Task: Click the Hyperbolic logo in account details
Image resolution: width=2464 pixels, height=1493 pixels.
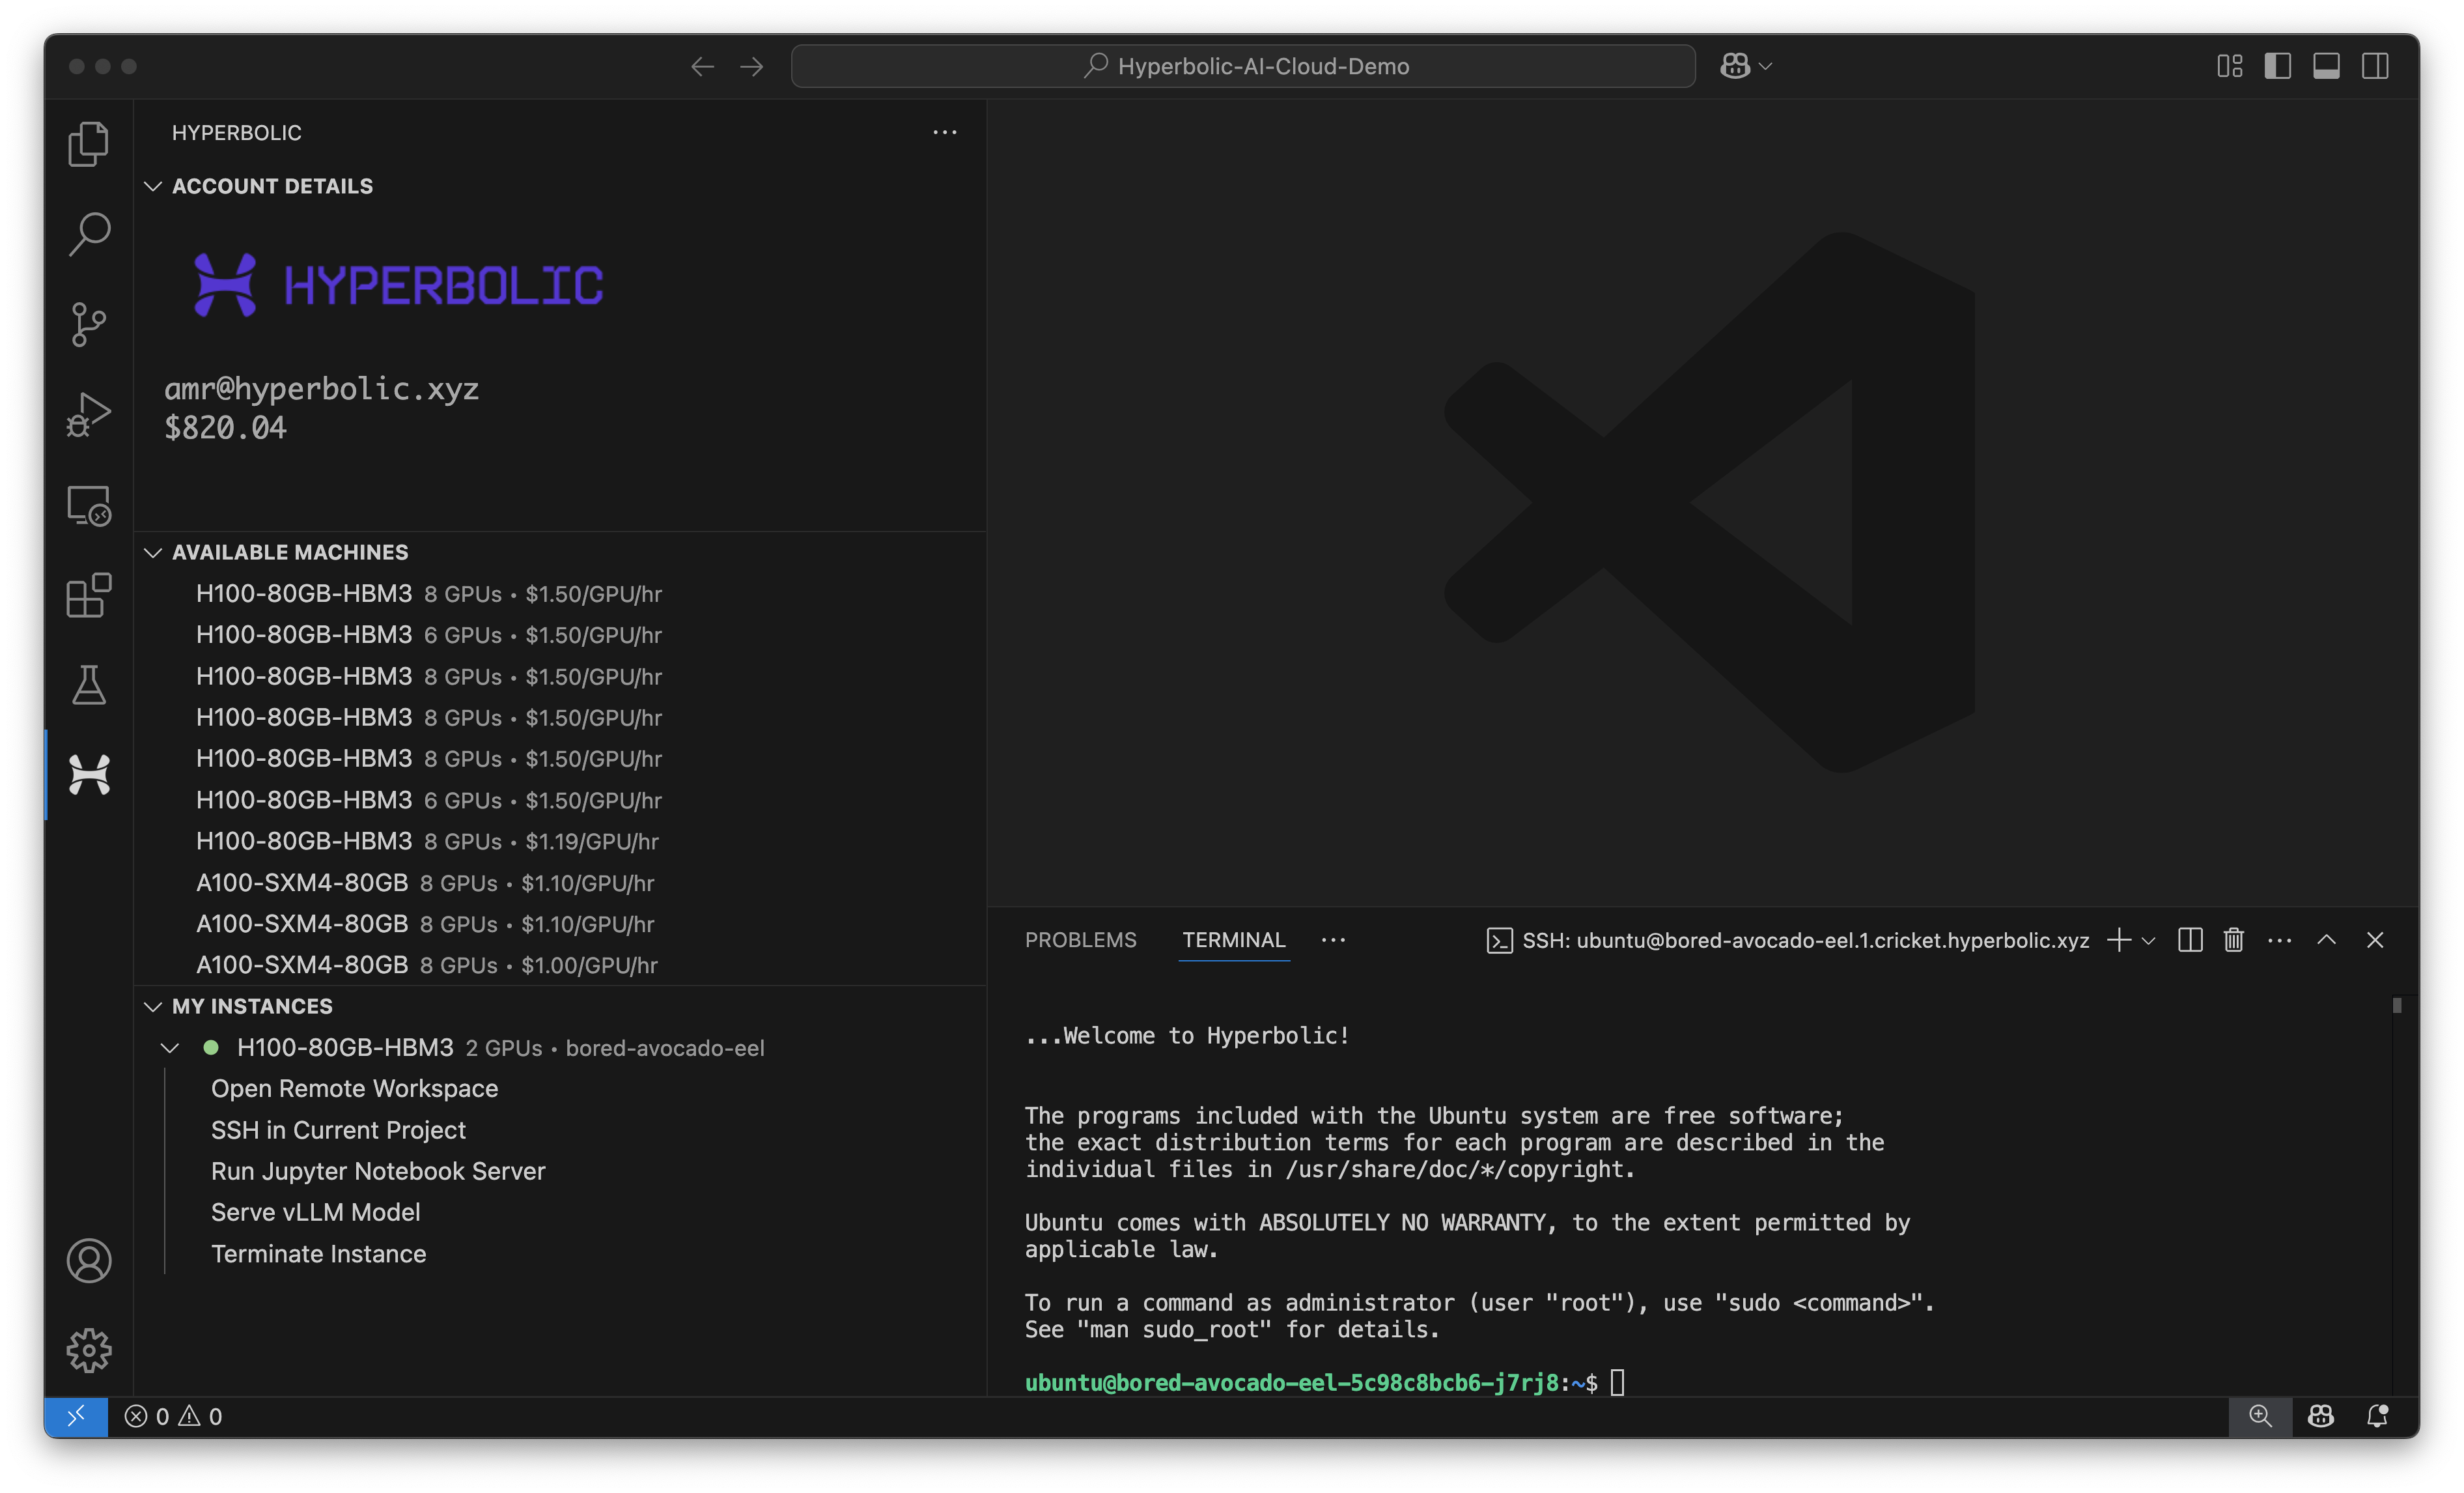Action: coord(399,285)
